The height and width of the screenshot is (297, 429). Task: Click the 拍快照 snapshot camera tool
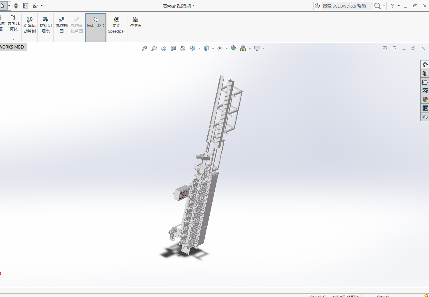point(135,23)
